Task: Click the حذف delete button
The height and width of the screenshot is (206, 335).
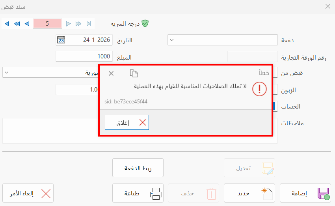Action: [x=194, y=193]
